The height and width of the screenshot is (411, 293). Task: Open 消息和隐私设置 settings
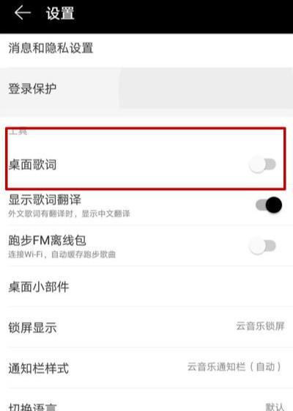tap(146, 48)
